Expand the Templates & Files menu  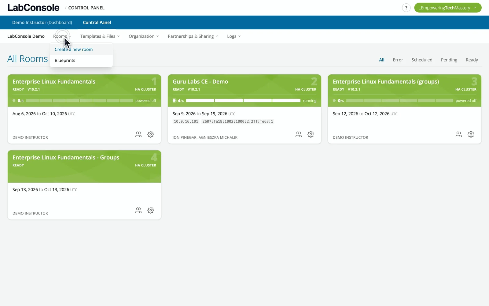100,36
